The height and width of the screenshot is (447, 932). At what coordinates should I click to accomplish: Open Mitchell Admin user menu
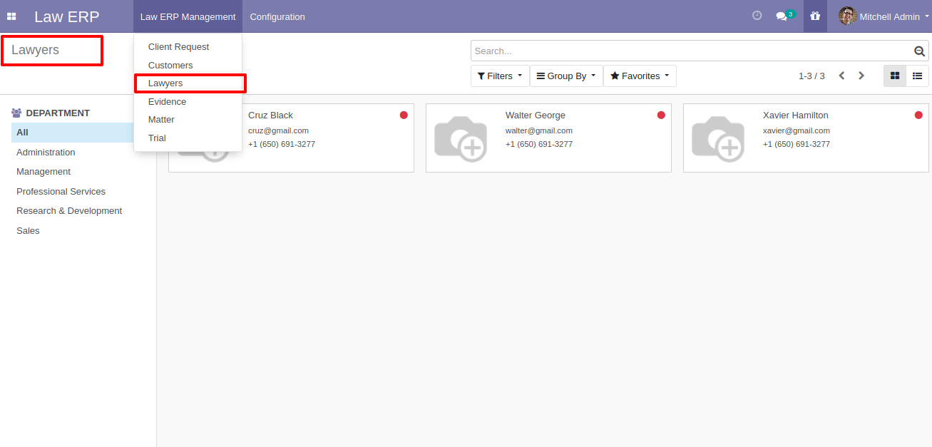884,16
